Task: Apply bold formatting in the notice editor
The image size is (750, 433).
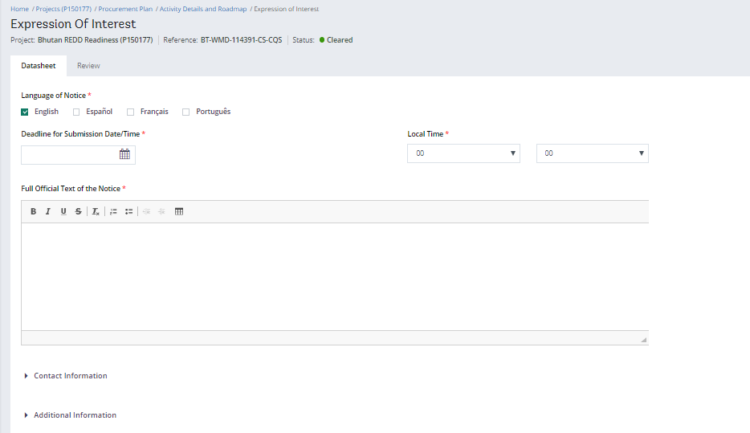Action: coord(34,211)
